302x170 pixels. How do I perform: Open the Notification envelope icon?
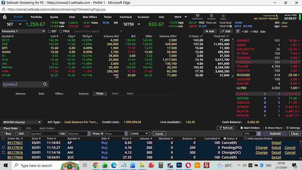(x=197, y=16)
